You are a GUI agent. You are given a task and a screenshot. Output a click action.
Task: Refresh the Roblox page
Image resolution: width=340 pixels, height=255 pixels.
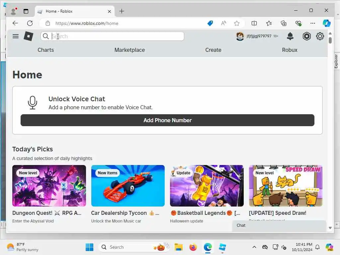[x=30, y=23]
